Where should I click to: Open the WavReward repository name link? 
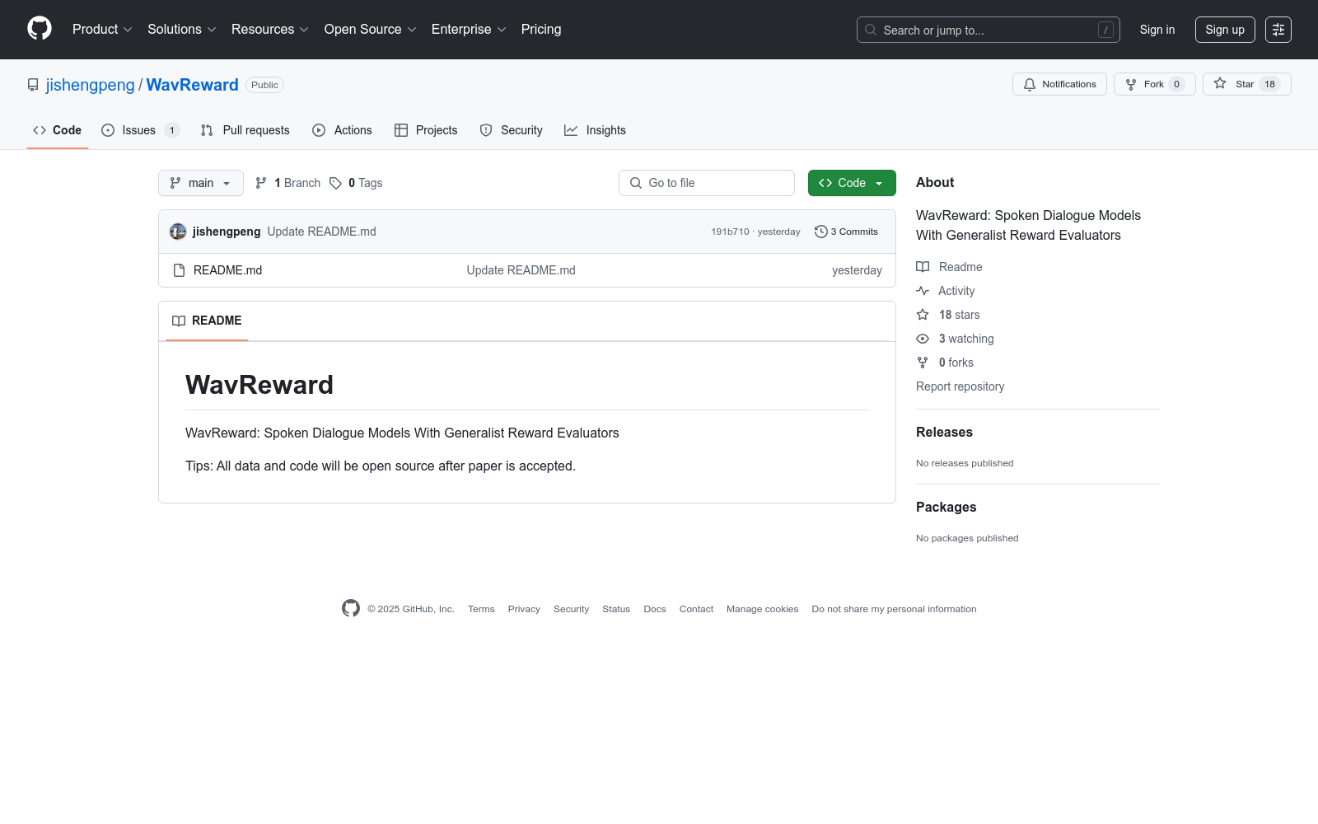point(193,85)
